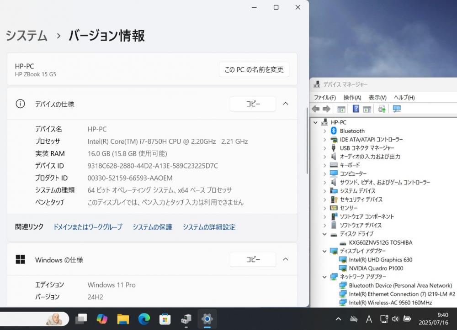Click the volume speaker icon in system tray
This screenshot has width=457, height=330.
pyautogui.click(x=395, y=319)
